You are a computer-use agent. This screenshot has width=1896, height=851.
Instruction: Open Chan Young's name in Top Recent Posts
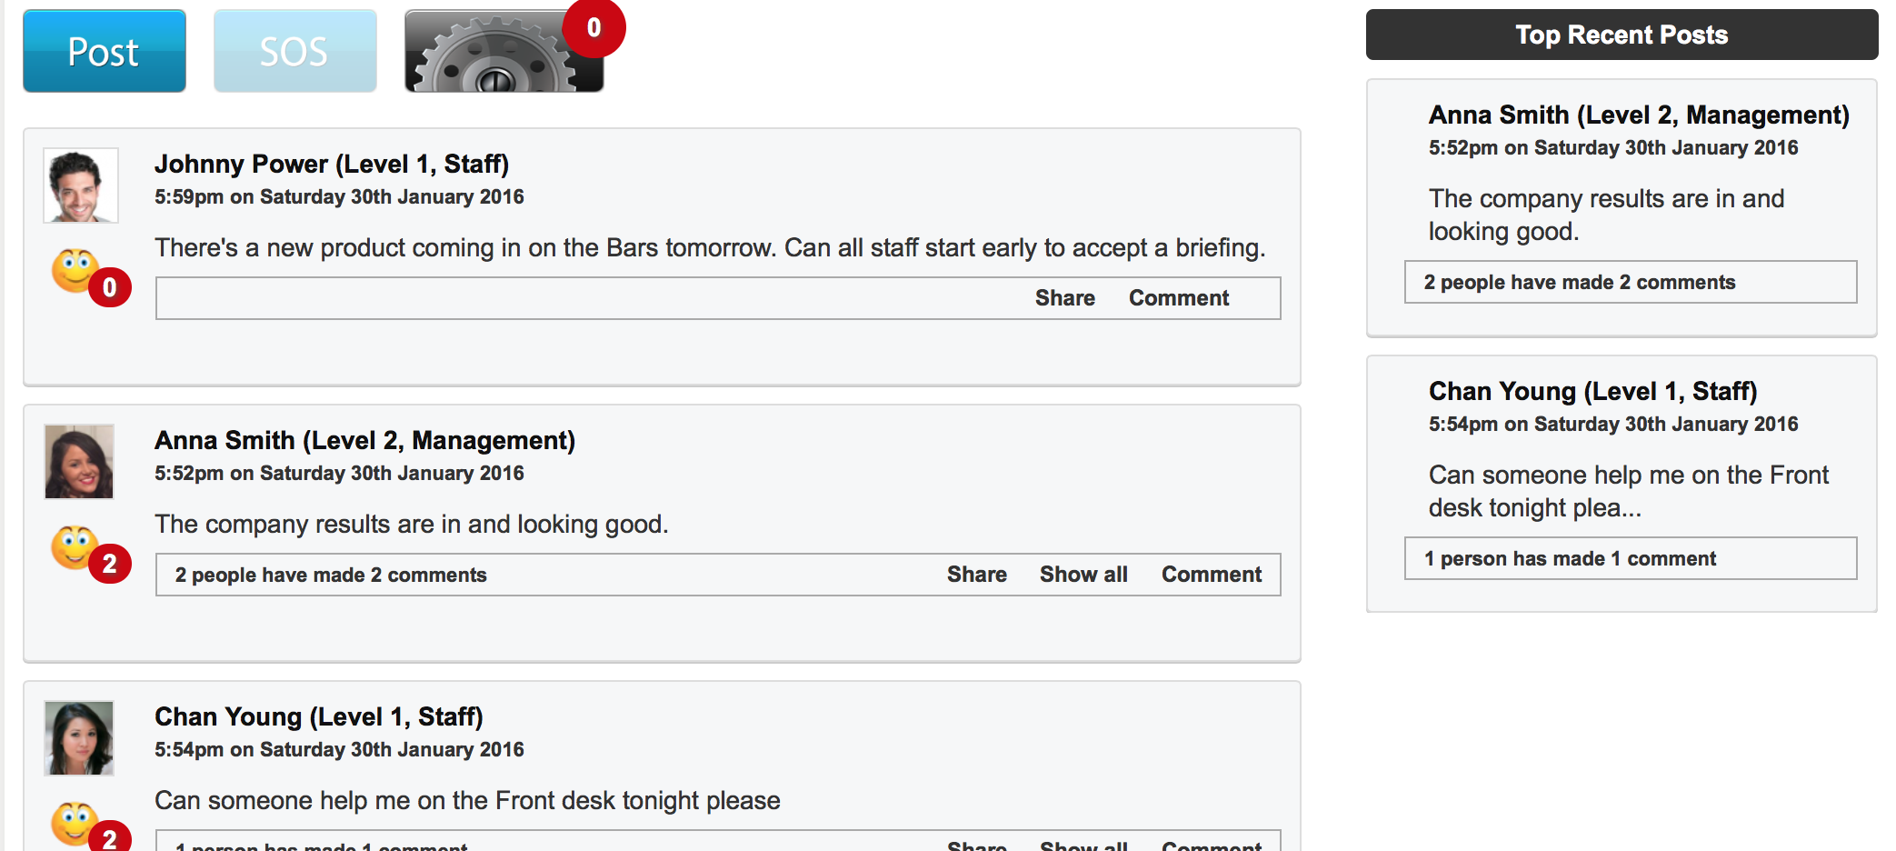pos(1592,391)
